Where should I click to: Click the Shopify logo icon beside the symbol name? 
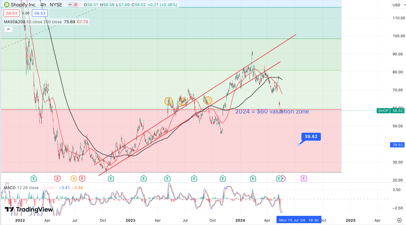coord(7,5)
